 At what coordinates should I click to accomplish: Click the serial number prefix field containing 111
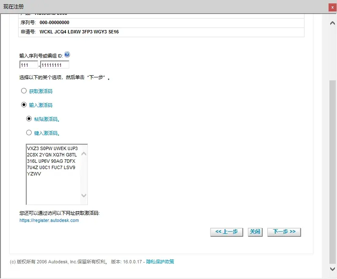click(x=29, y=65)
